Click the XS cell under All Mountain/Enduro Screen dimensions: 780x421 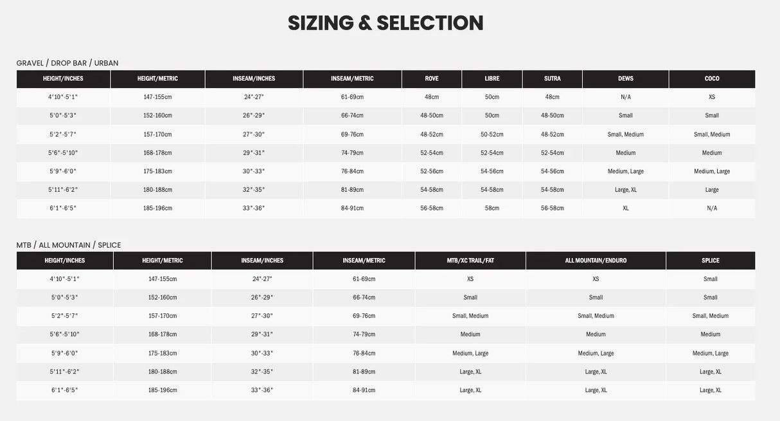coord(596,279)
